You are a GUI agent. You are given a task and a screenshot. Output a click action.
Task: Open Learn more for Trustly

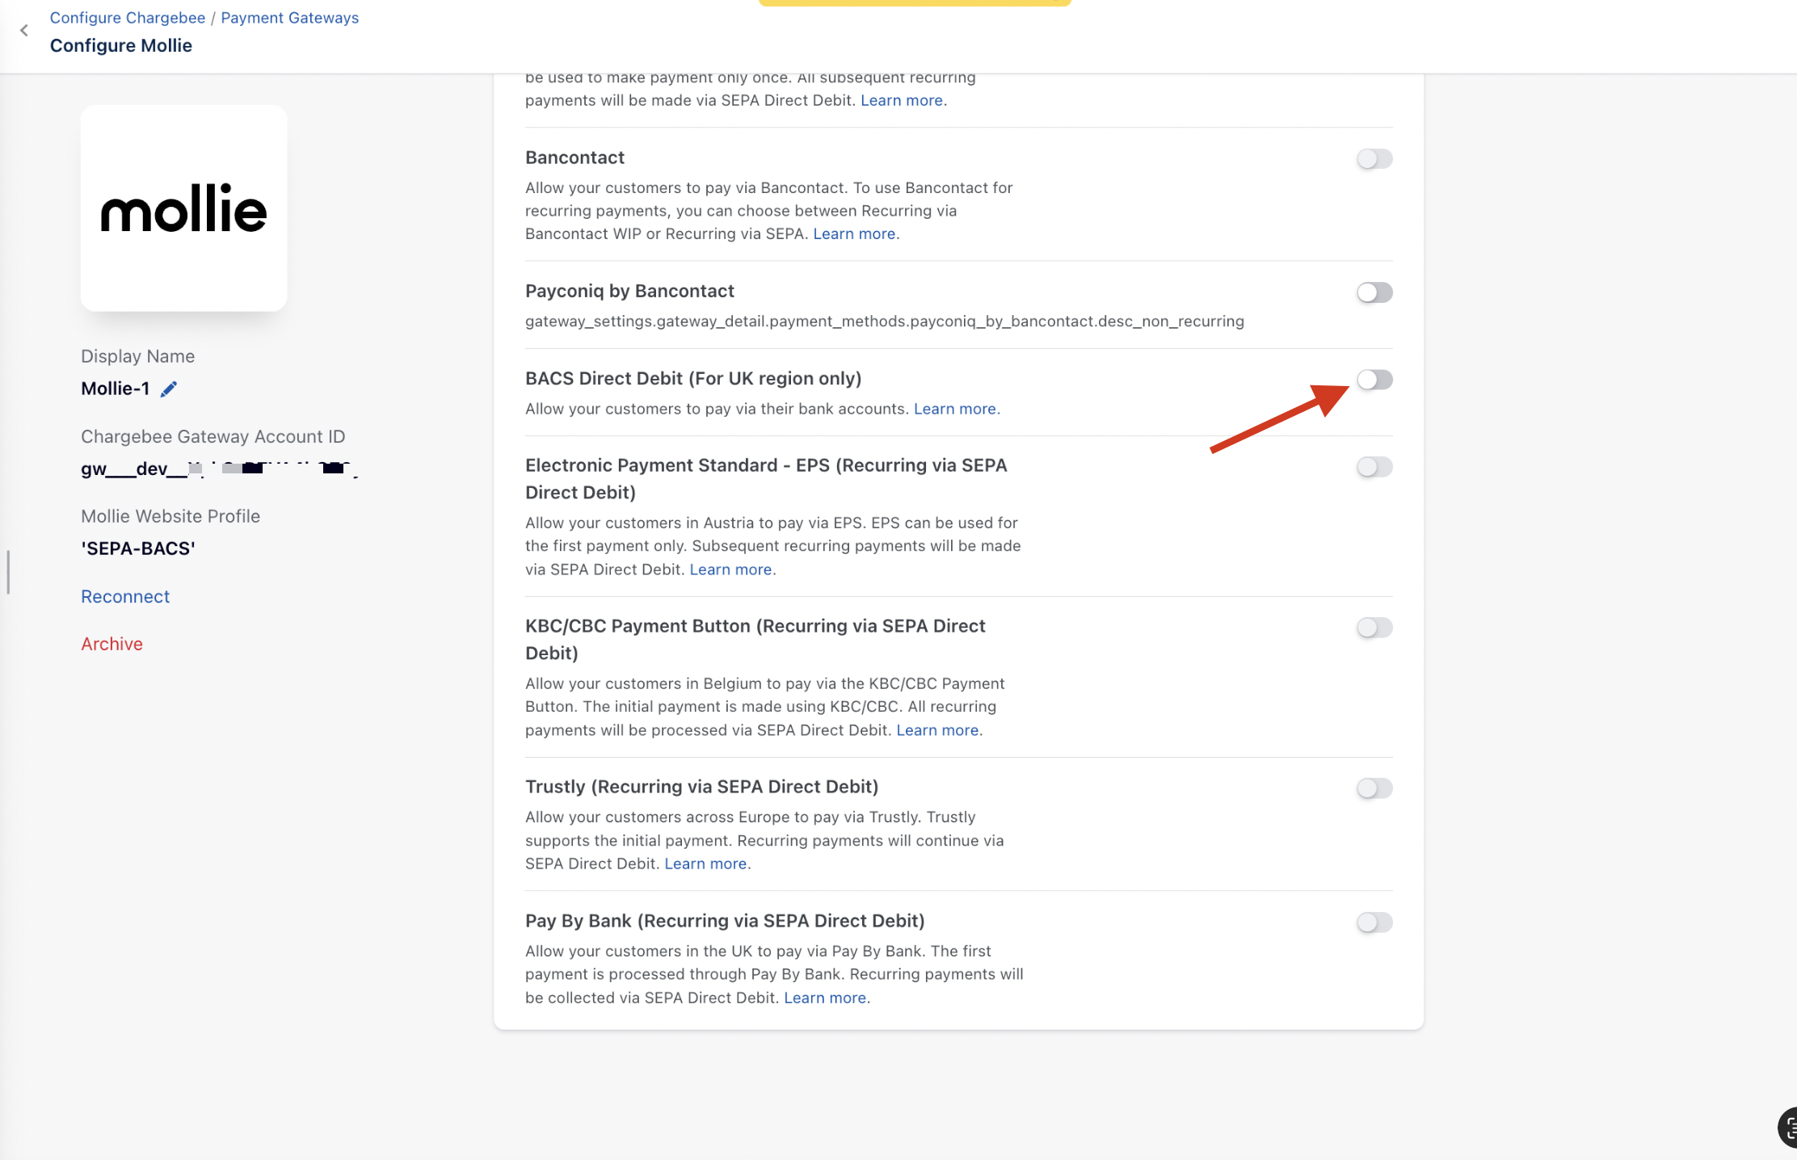coord(705,864)
